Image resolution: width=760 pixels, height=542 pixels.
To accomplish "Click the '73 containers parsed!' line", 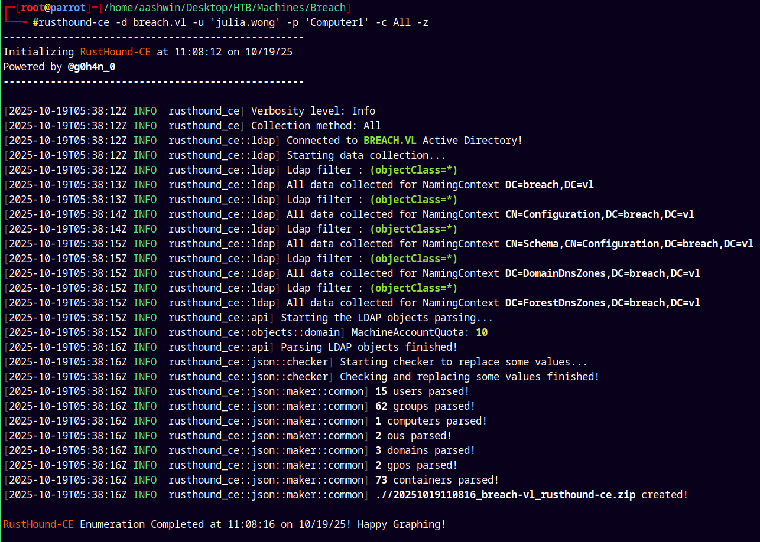I will coord(437,480).
